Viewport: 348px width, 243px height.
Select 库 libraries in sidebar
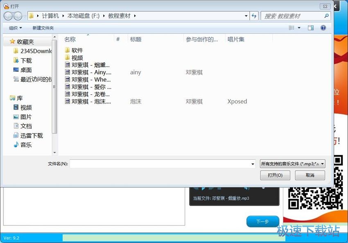click(x=16, y=98)
